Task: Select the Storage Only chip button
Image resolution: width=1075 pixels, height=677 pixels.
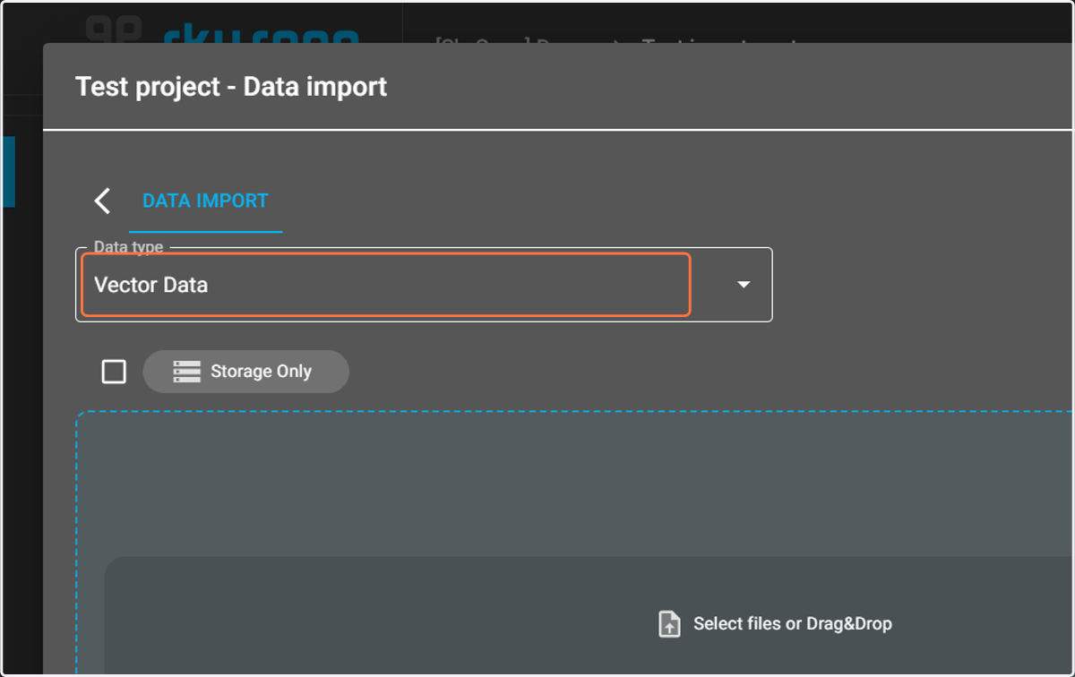Action: pyautogui.click(x=245, y=372)
